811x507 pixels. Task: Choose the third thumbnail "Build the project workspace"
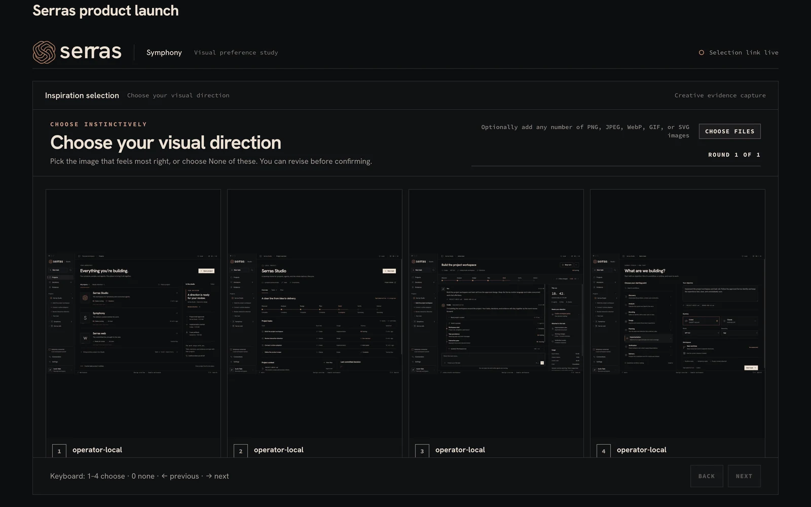496,314
